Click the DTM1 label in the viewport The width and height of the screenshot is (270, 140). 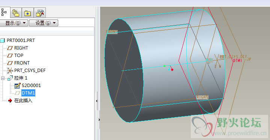pos(238,60)
